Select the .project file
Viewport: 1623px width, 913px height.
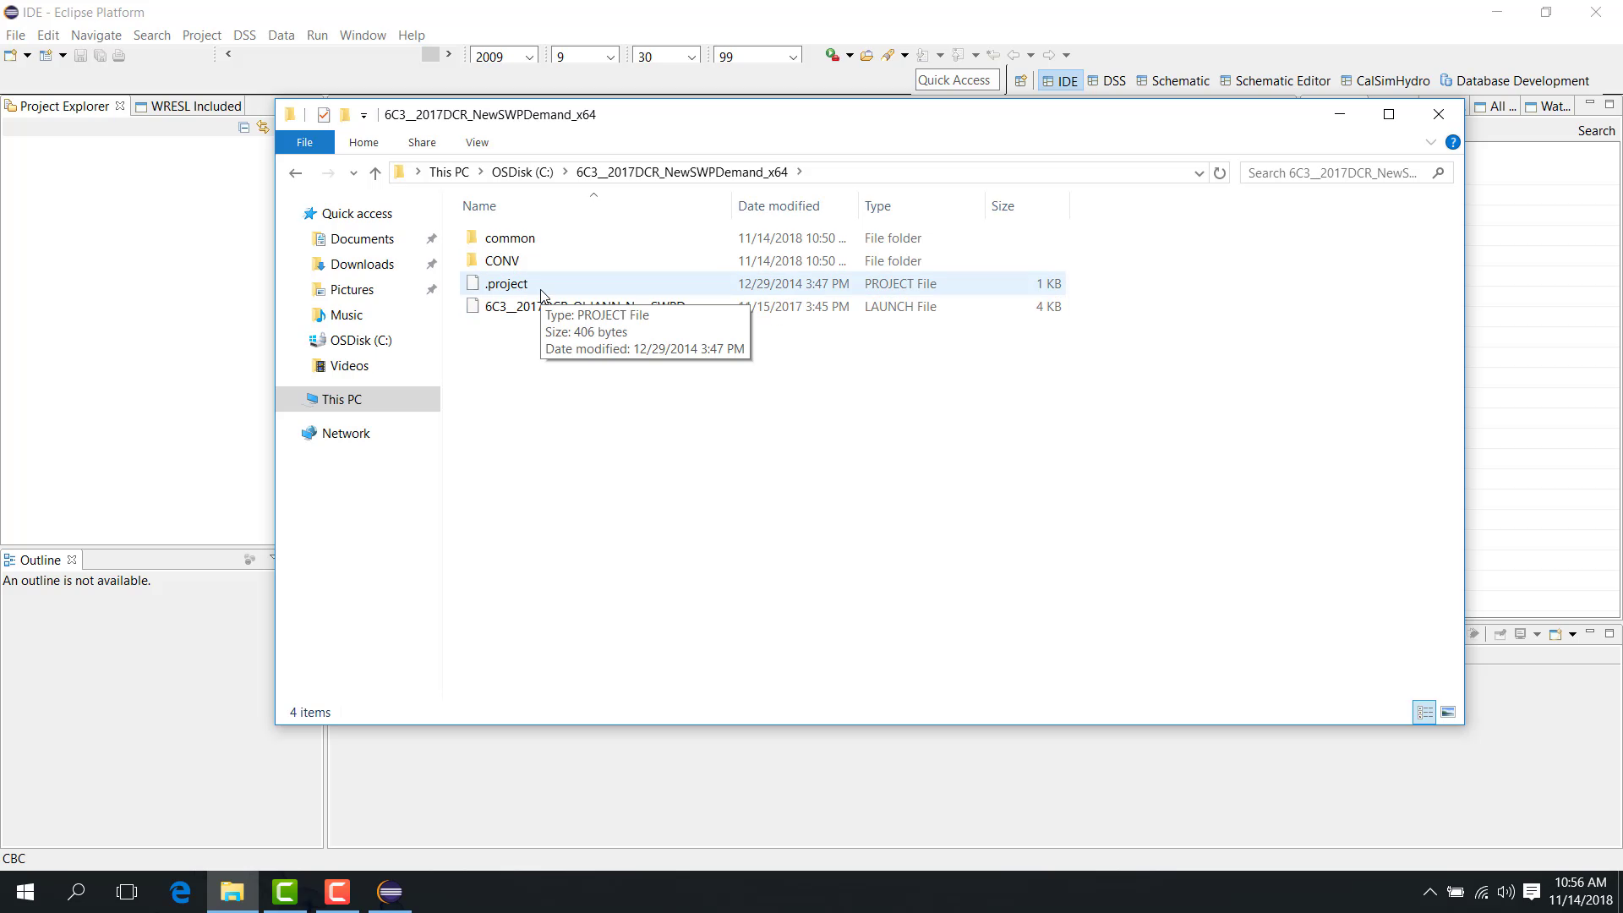click(x=506, y=284)
